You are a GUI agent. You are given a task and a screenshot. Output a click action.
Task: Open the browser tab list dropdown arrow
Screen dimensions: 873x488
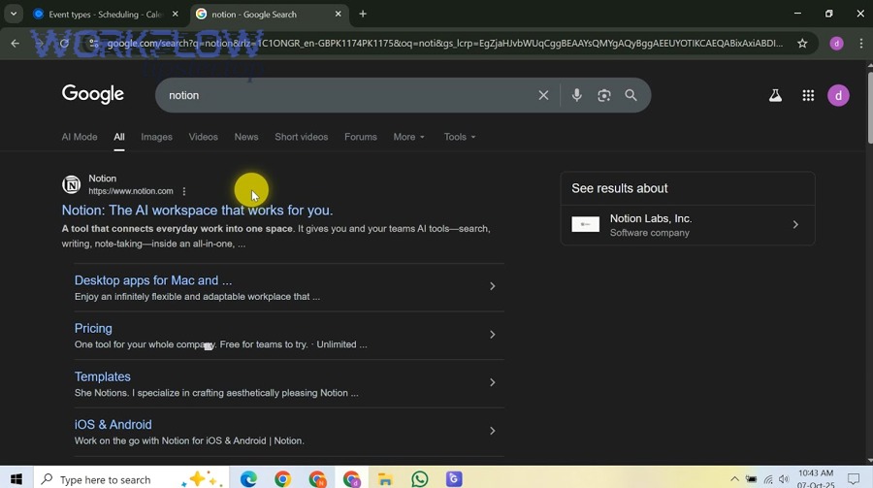[13, 14]
